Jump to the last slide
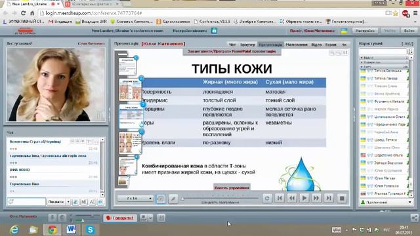The width and height of the screenshot is (420, 236). pos(328,198)
